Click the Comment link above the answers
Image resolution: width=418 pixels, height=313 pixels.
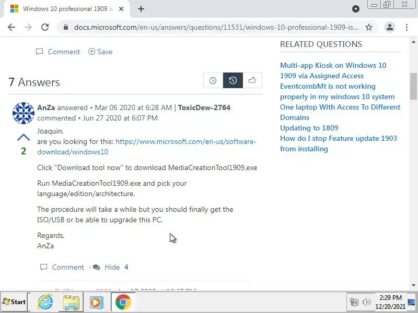(64, 52)
